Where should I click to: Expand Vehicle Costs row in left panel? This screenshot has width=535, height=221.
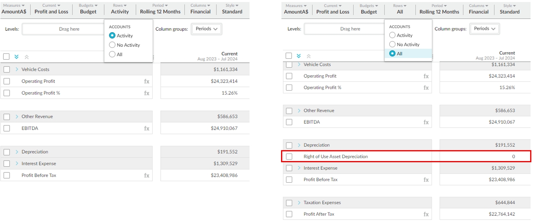tap(17, 70)
